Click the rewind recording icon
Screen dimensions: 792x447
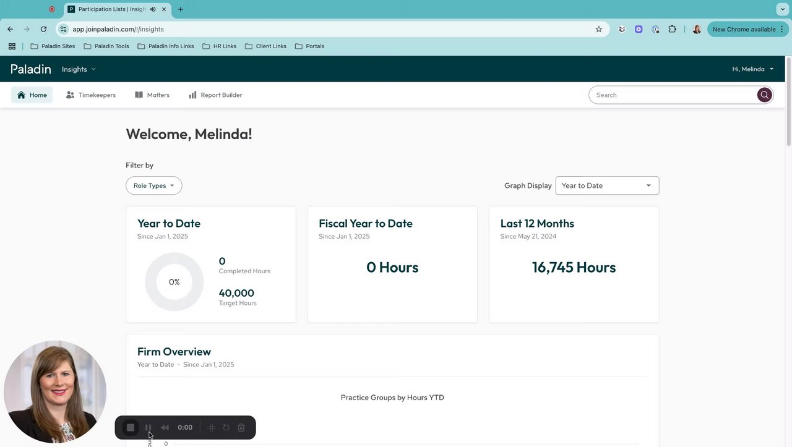tap(165, 427)
